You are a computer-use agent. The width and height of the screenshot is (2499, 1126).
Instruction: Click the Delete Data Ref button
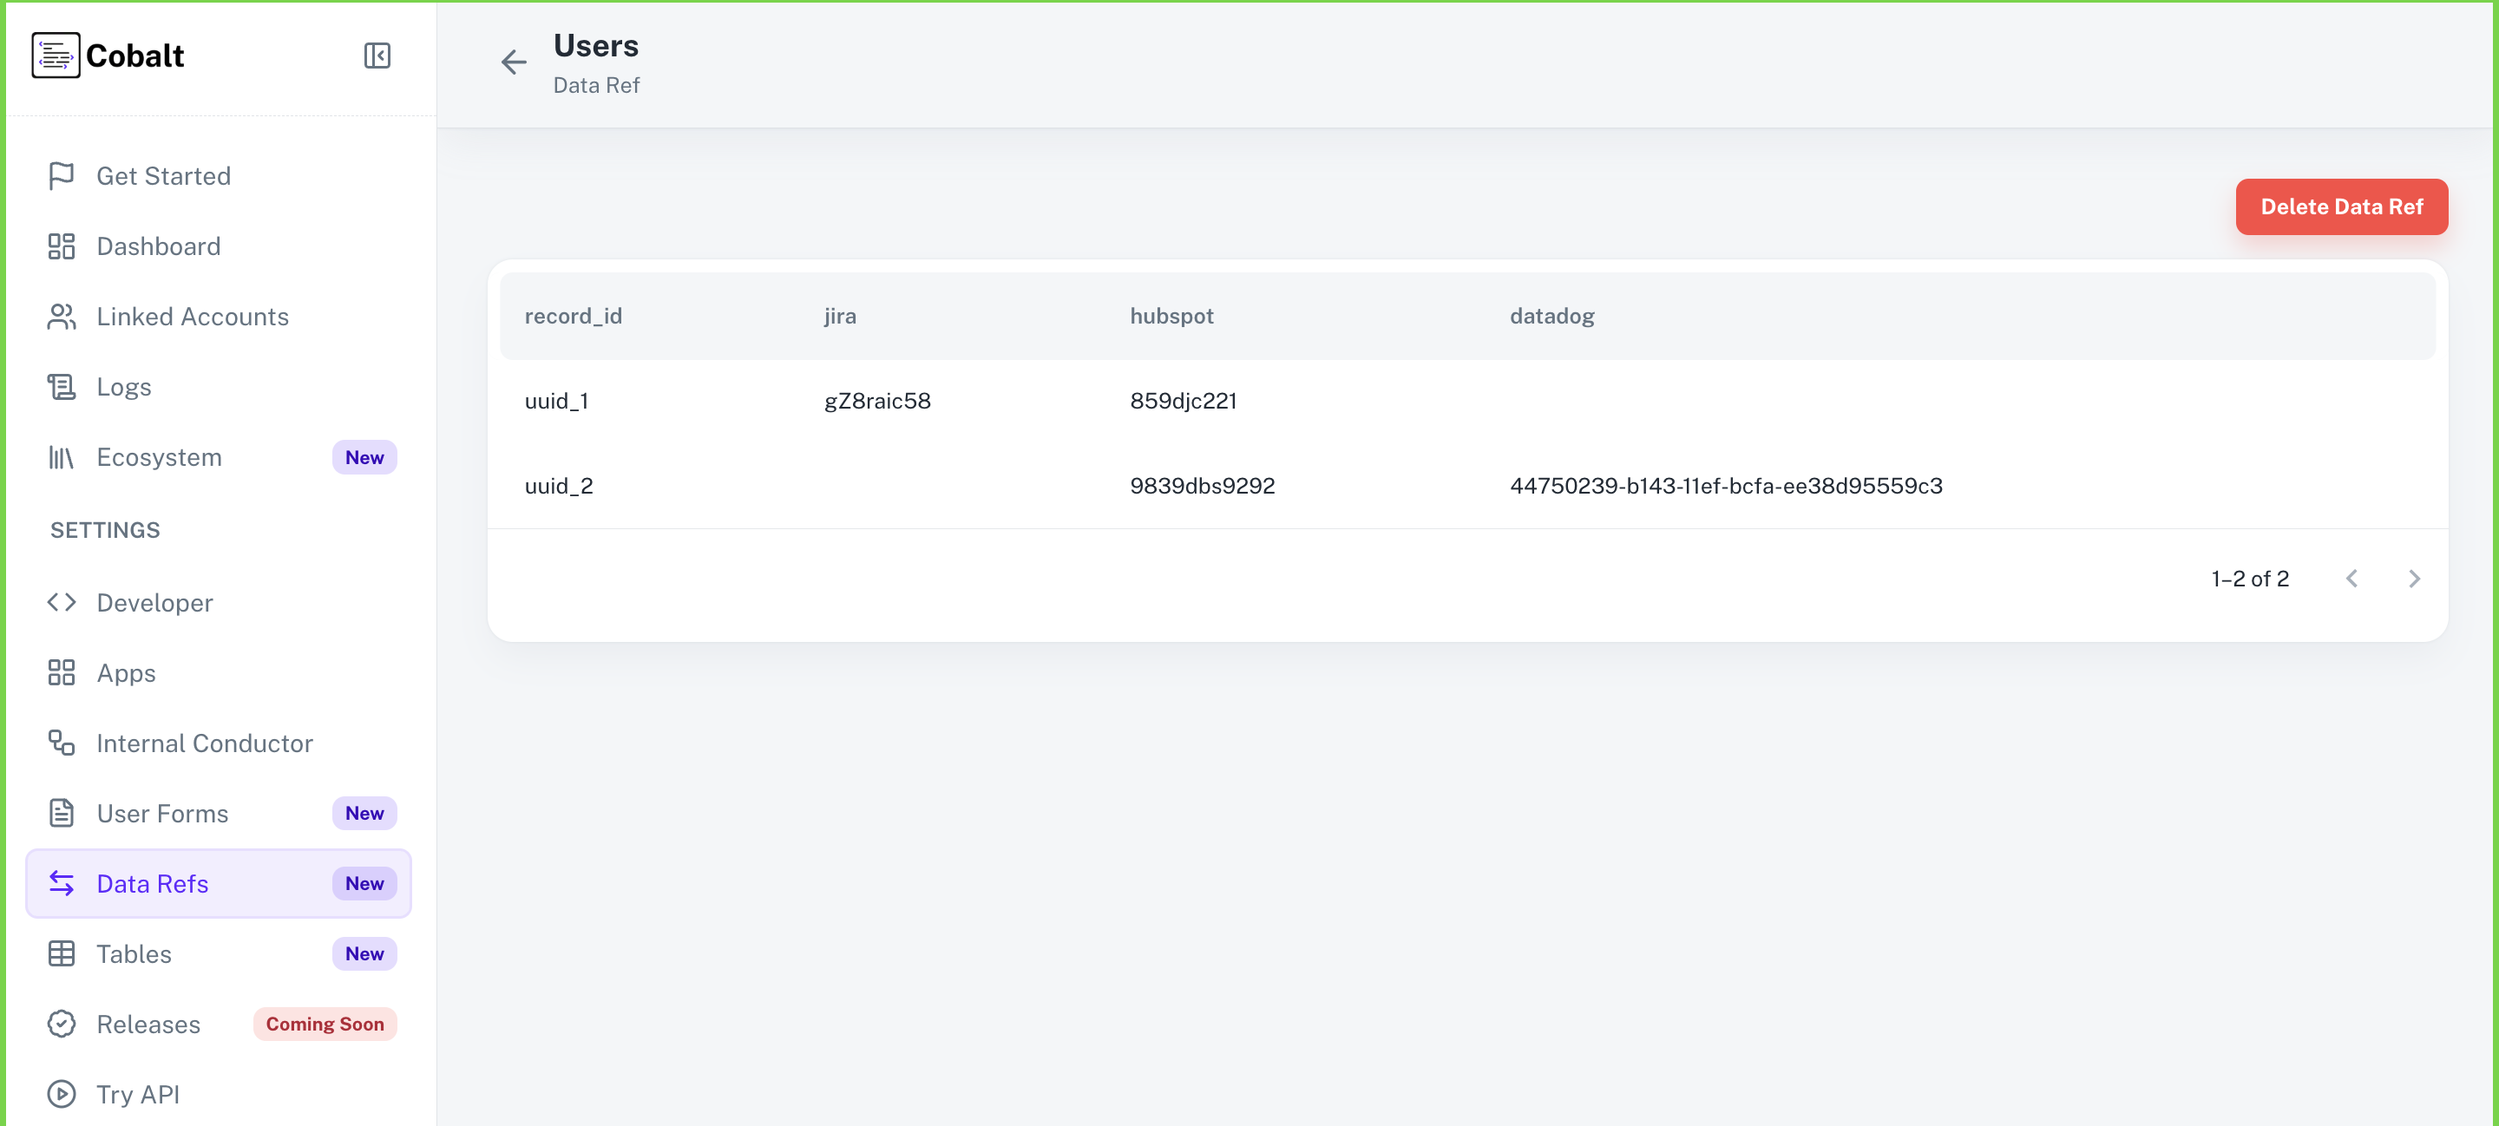[x=2341, y=206]
